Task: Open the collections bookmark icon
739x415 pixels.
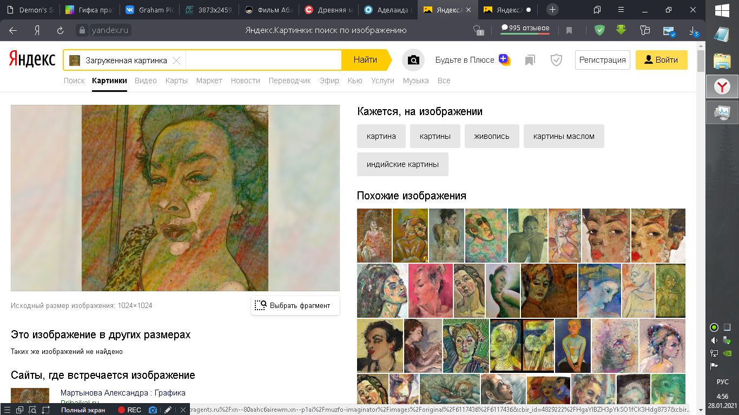Action: pos(530,60)
